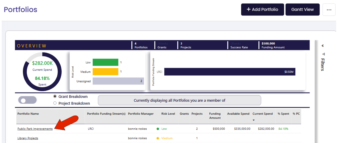337x143 pixels.
Task: Click the Current Spend donut chart
Action: click(42, 72)
